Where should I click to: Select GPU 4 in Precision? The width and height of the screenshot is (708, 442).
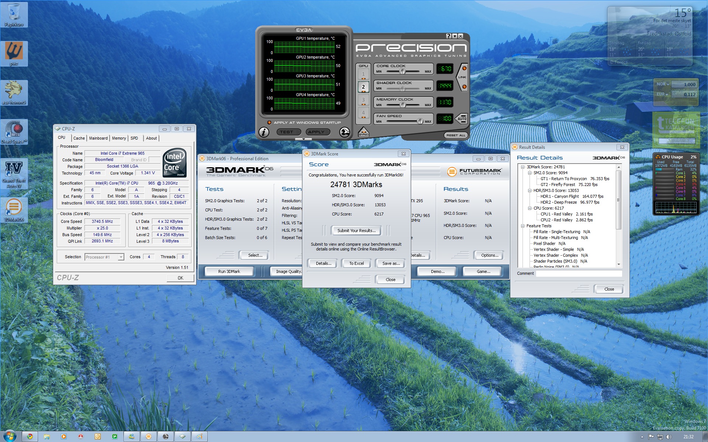(x=363, y=113)
